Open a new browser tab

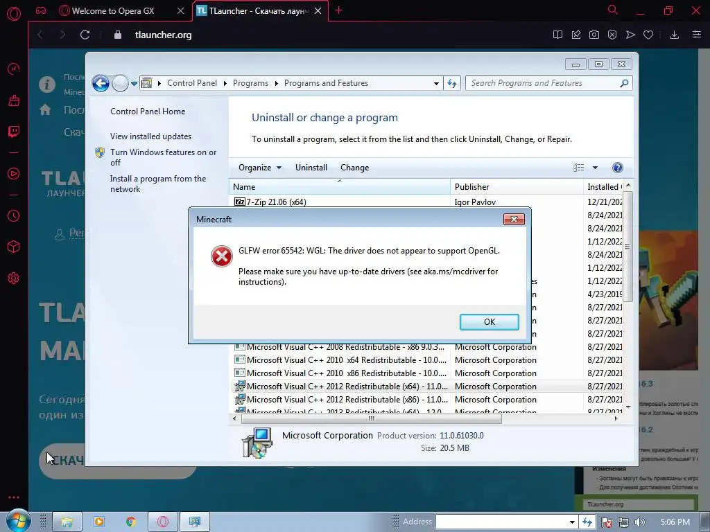coord(338,10)
